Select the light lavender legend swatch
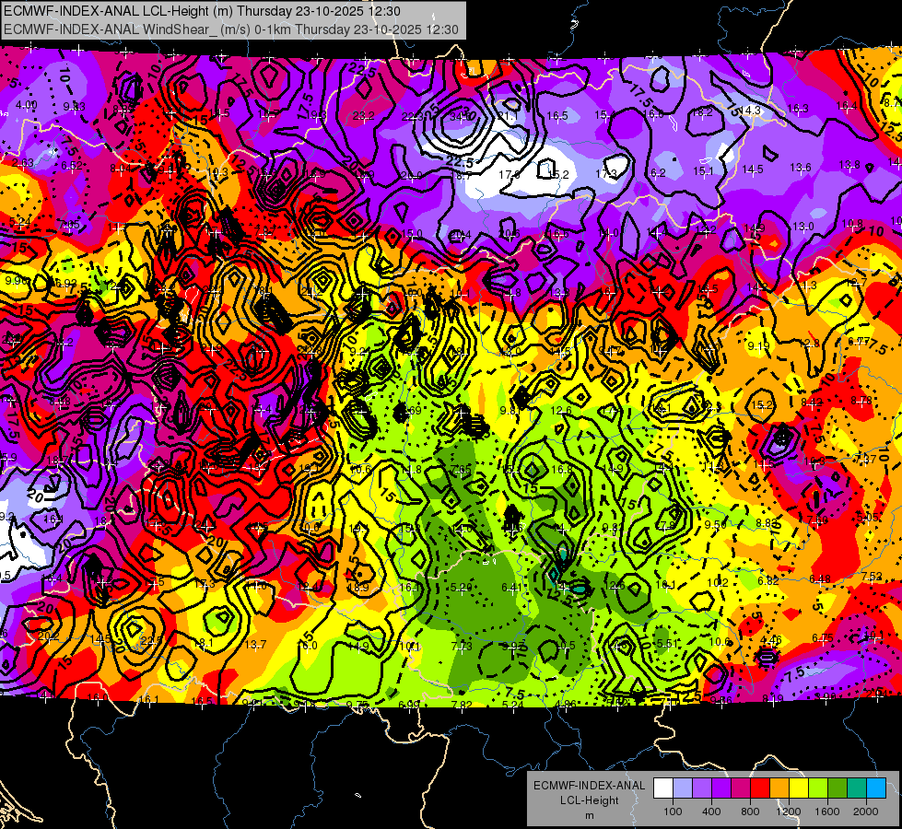 [x=683, y=788]
